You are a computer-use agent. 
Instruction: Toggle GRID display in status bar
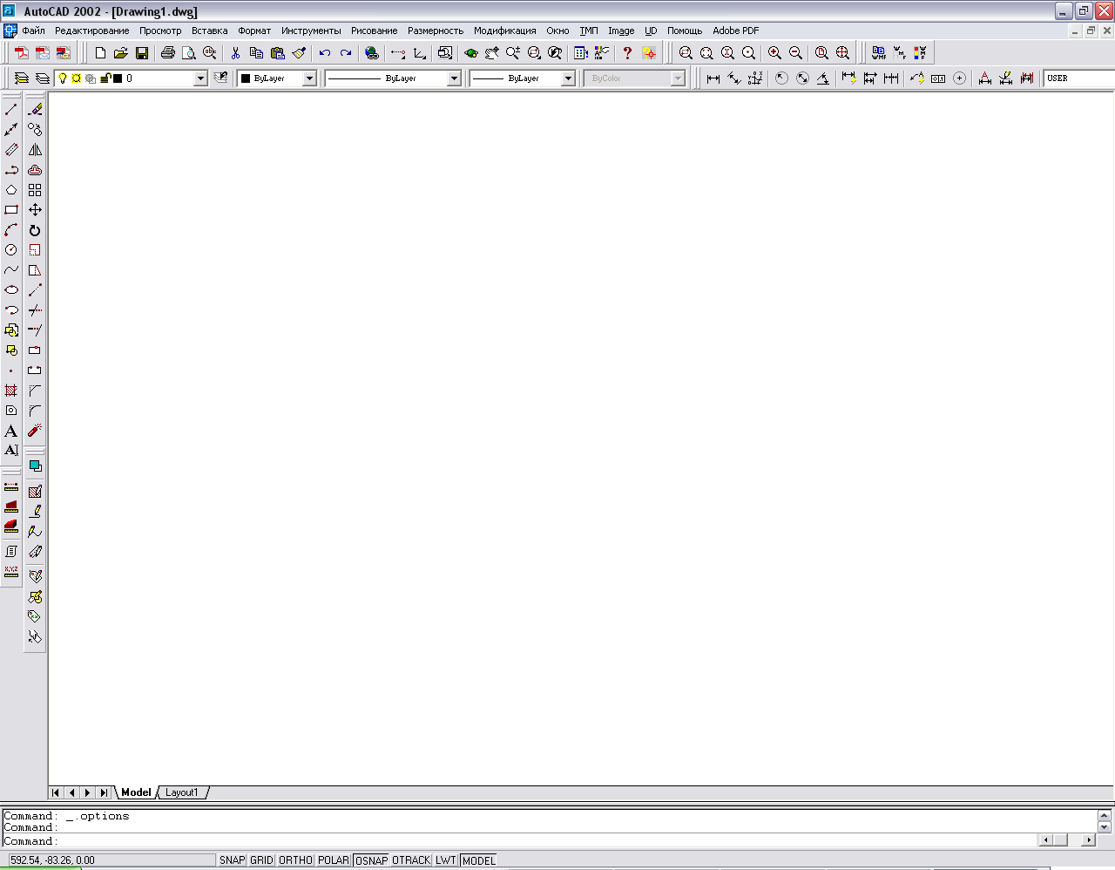(x=262, y=860)
